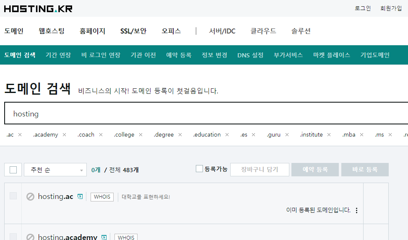Screen dimensions: 408x240
Task: Select the 예약 등록 submenu tab
Action: [x=179, y=55]
